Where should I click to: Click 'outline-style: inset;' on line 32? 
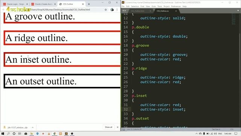(x=163, y=109)
